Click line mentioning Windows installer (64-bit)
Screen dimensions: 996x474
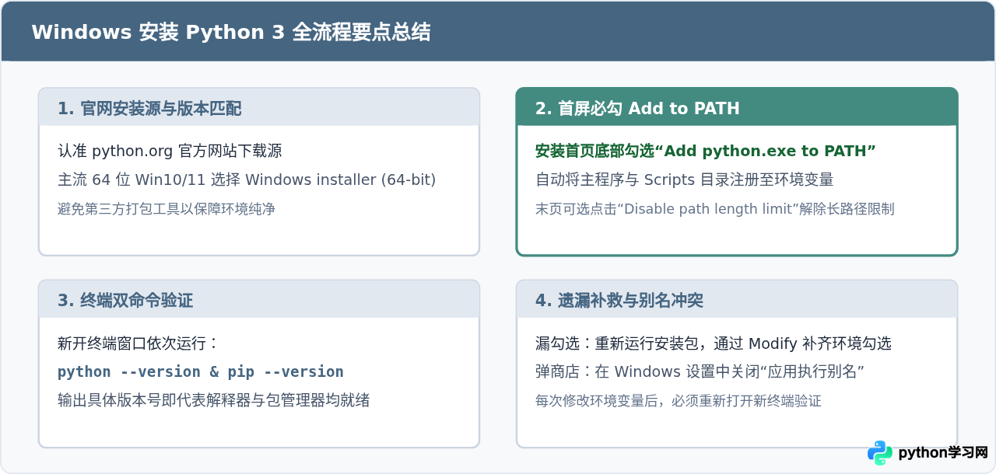247,179
